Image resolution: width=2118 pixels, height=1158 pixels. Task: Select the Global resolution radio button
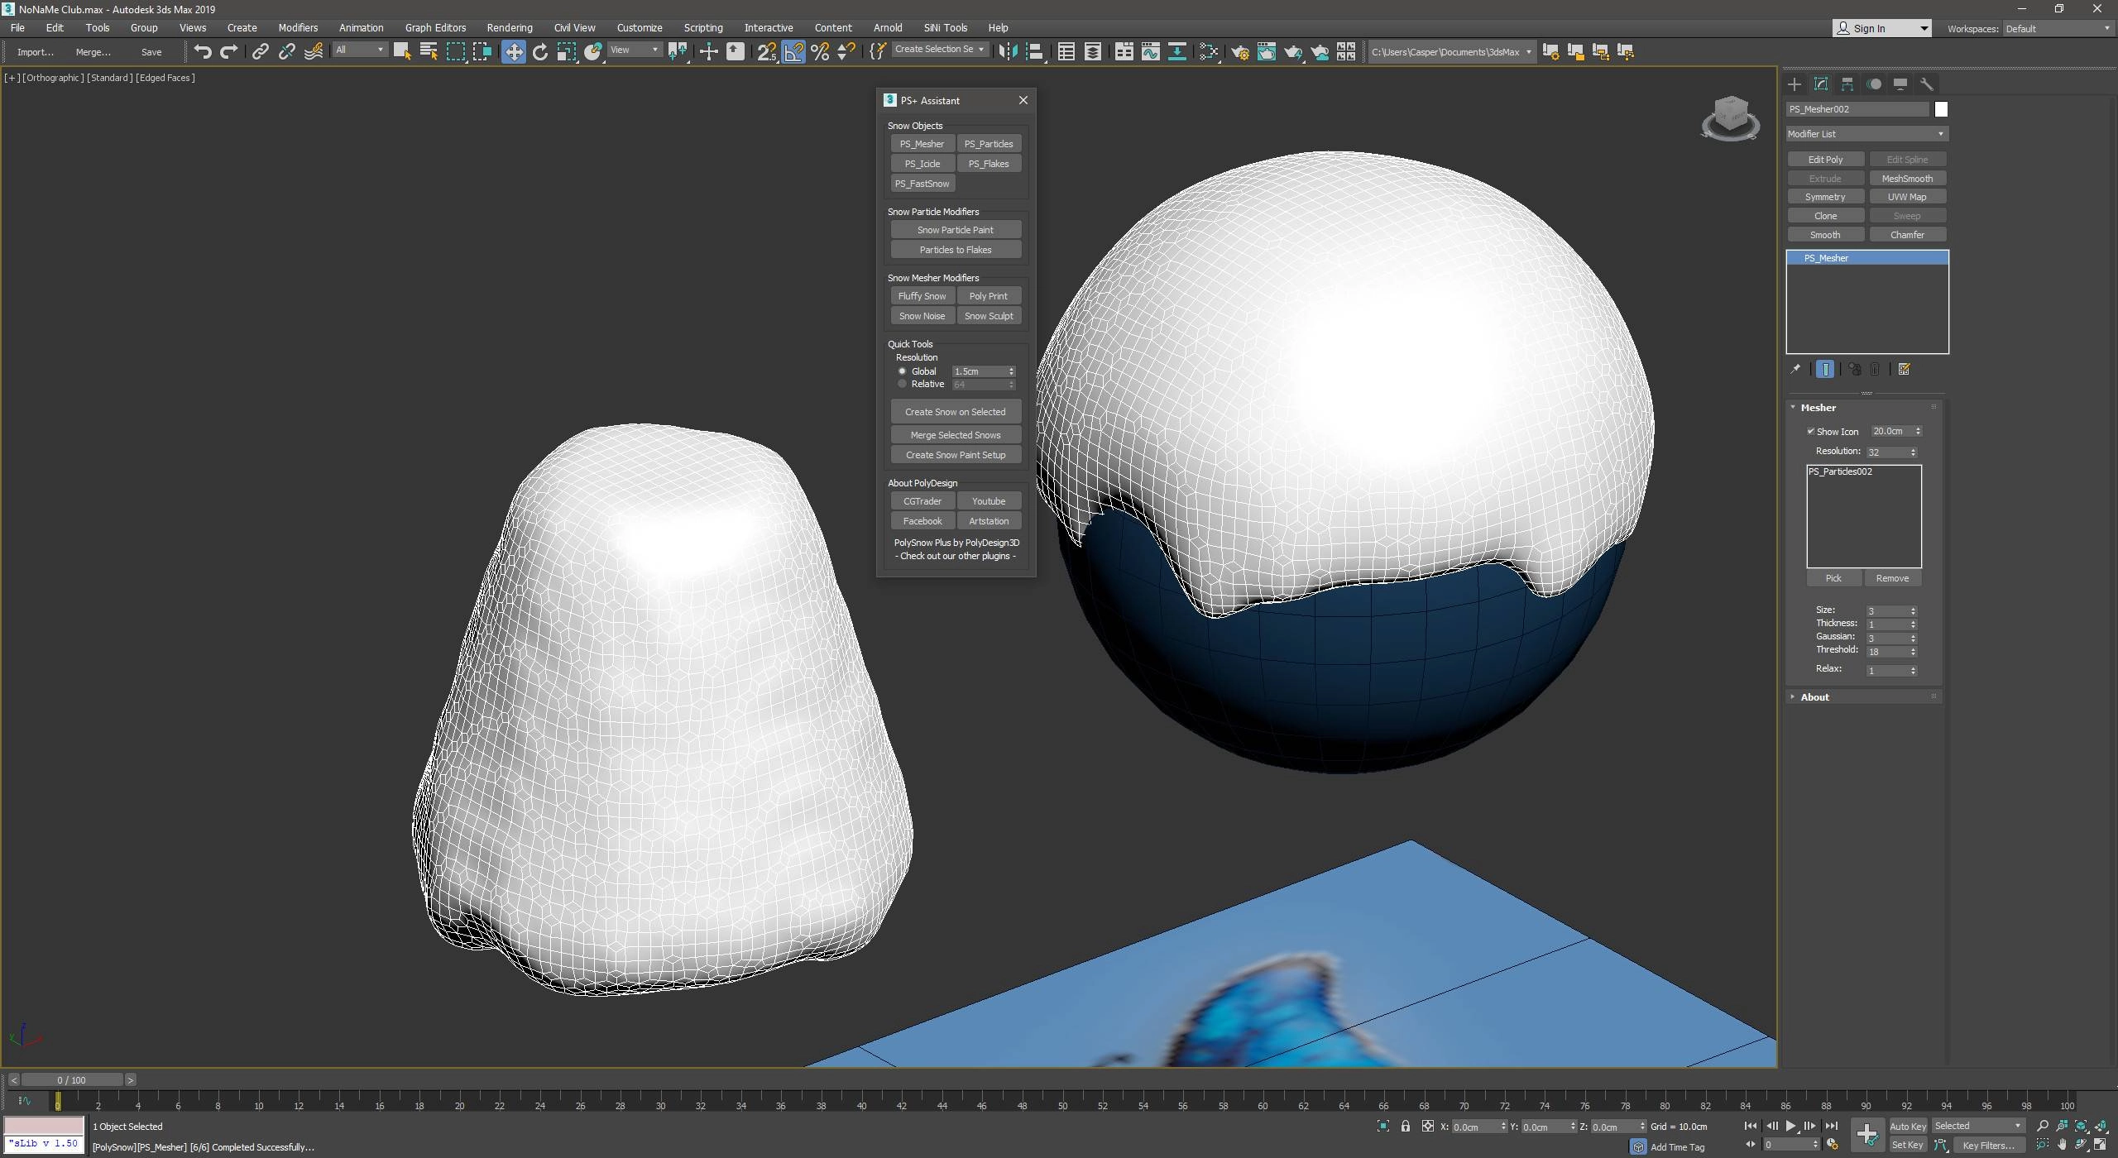point(902,371)
